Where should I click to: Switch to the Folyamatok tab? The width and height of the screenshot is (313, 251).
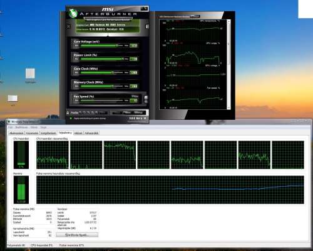click(x=32, y=133)
